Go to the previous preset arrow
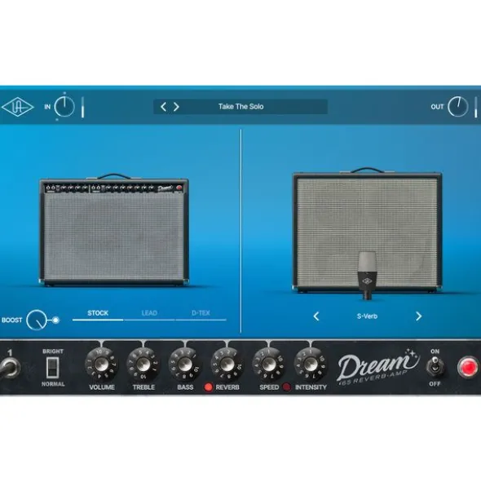This screenshot has height=482, width=481. tap(163, 107)
